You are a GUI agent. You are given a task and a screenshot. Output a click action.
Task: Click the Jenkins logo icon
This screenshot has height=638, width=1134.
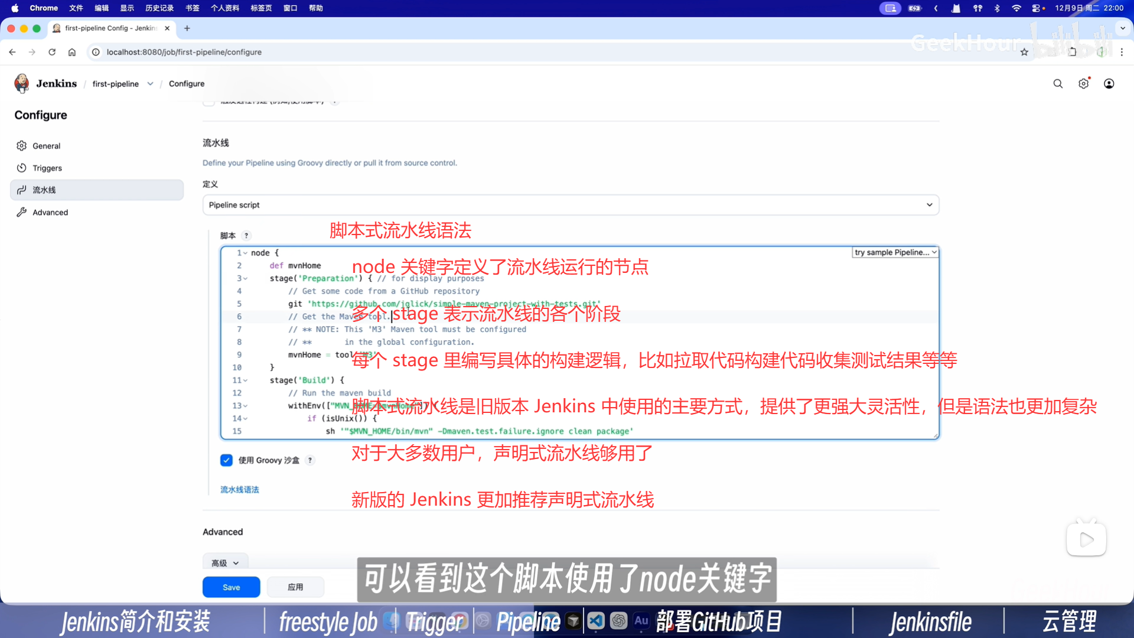point(22,83)
